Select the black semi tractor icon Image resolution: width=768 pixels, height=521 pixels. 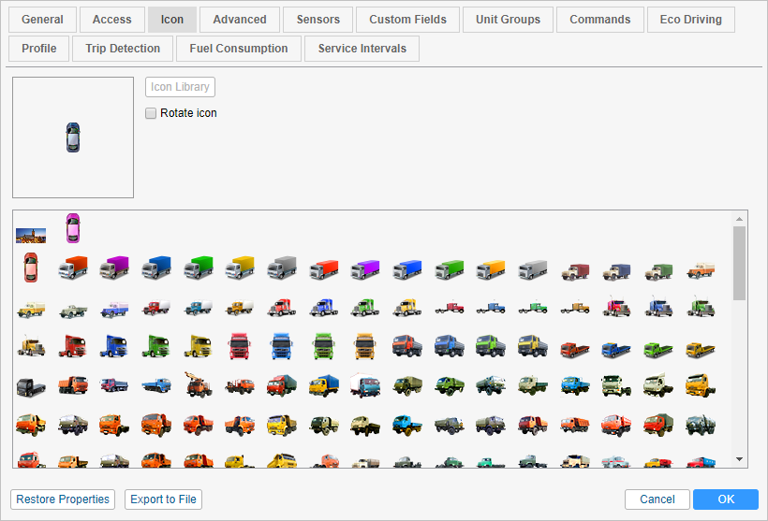[x=31, y=387]
